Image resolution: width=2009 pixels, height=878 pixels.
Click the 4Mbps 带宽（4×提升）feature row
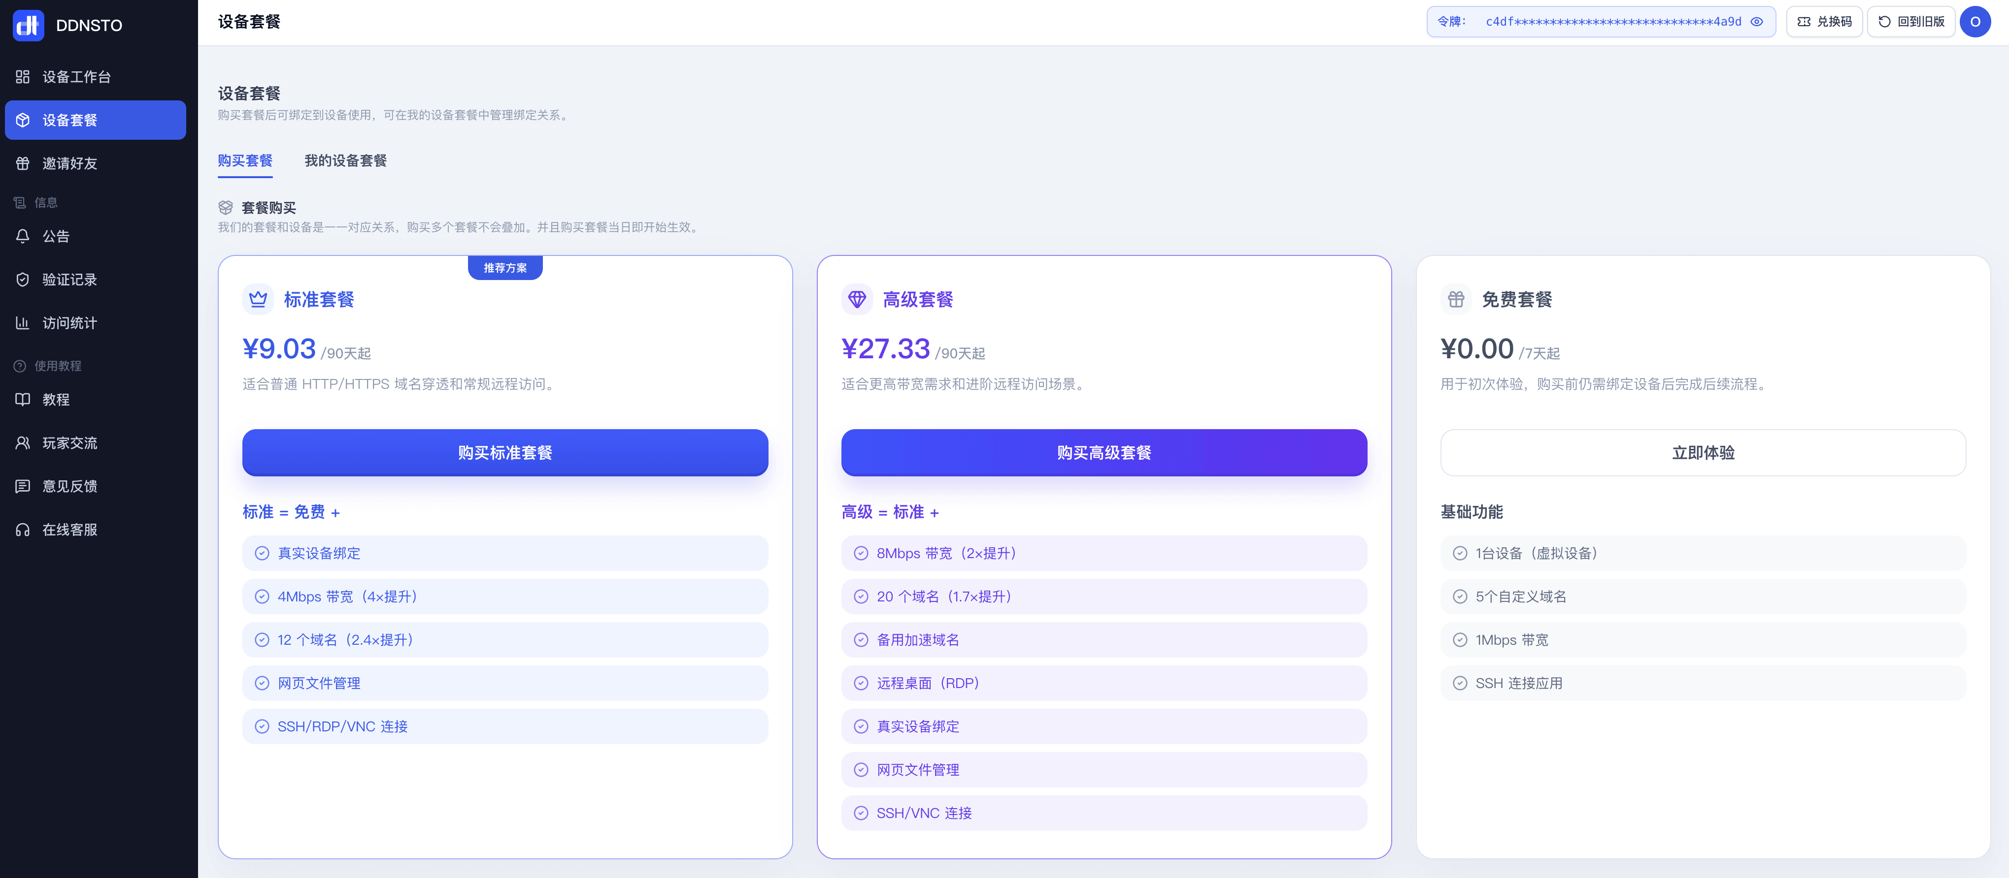pyautogui.click(x=504, y=597)
